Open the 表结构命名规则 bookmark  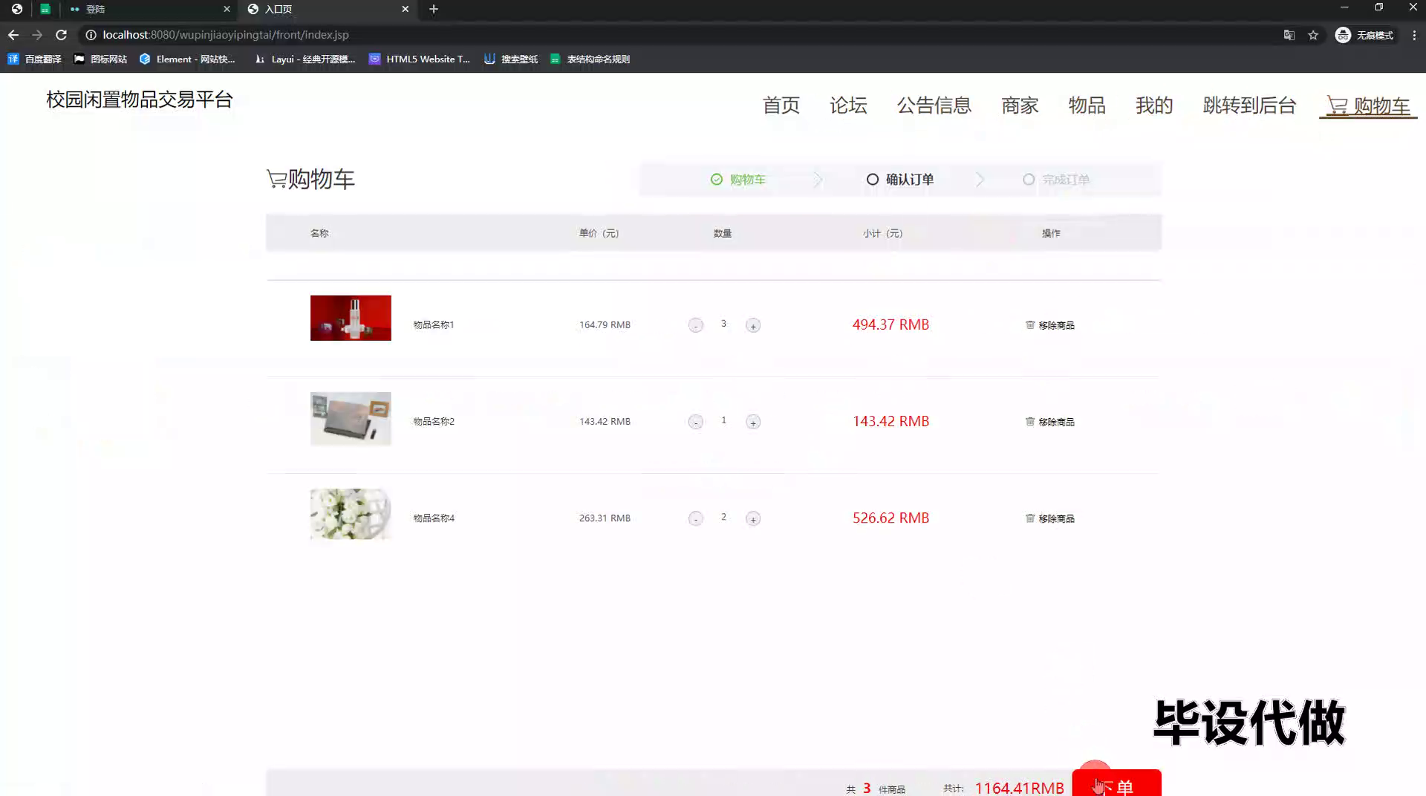click(590, 59)
